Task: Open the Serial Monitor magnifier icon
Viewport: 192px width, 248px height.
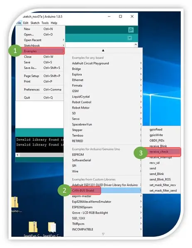Action: coord(131,30)
